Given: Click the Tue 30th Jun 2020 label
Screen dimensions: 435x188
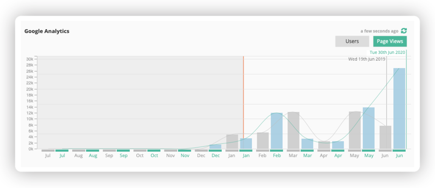Looking at the screenshot, I should (x=387, y=53).
